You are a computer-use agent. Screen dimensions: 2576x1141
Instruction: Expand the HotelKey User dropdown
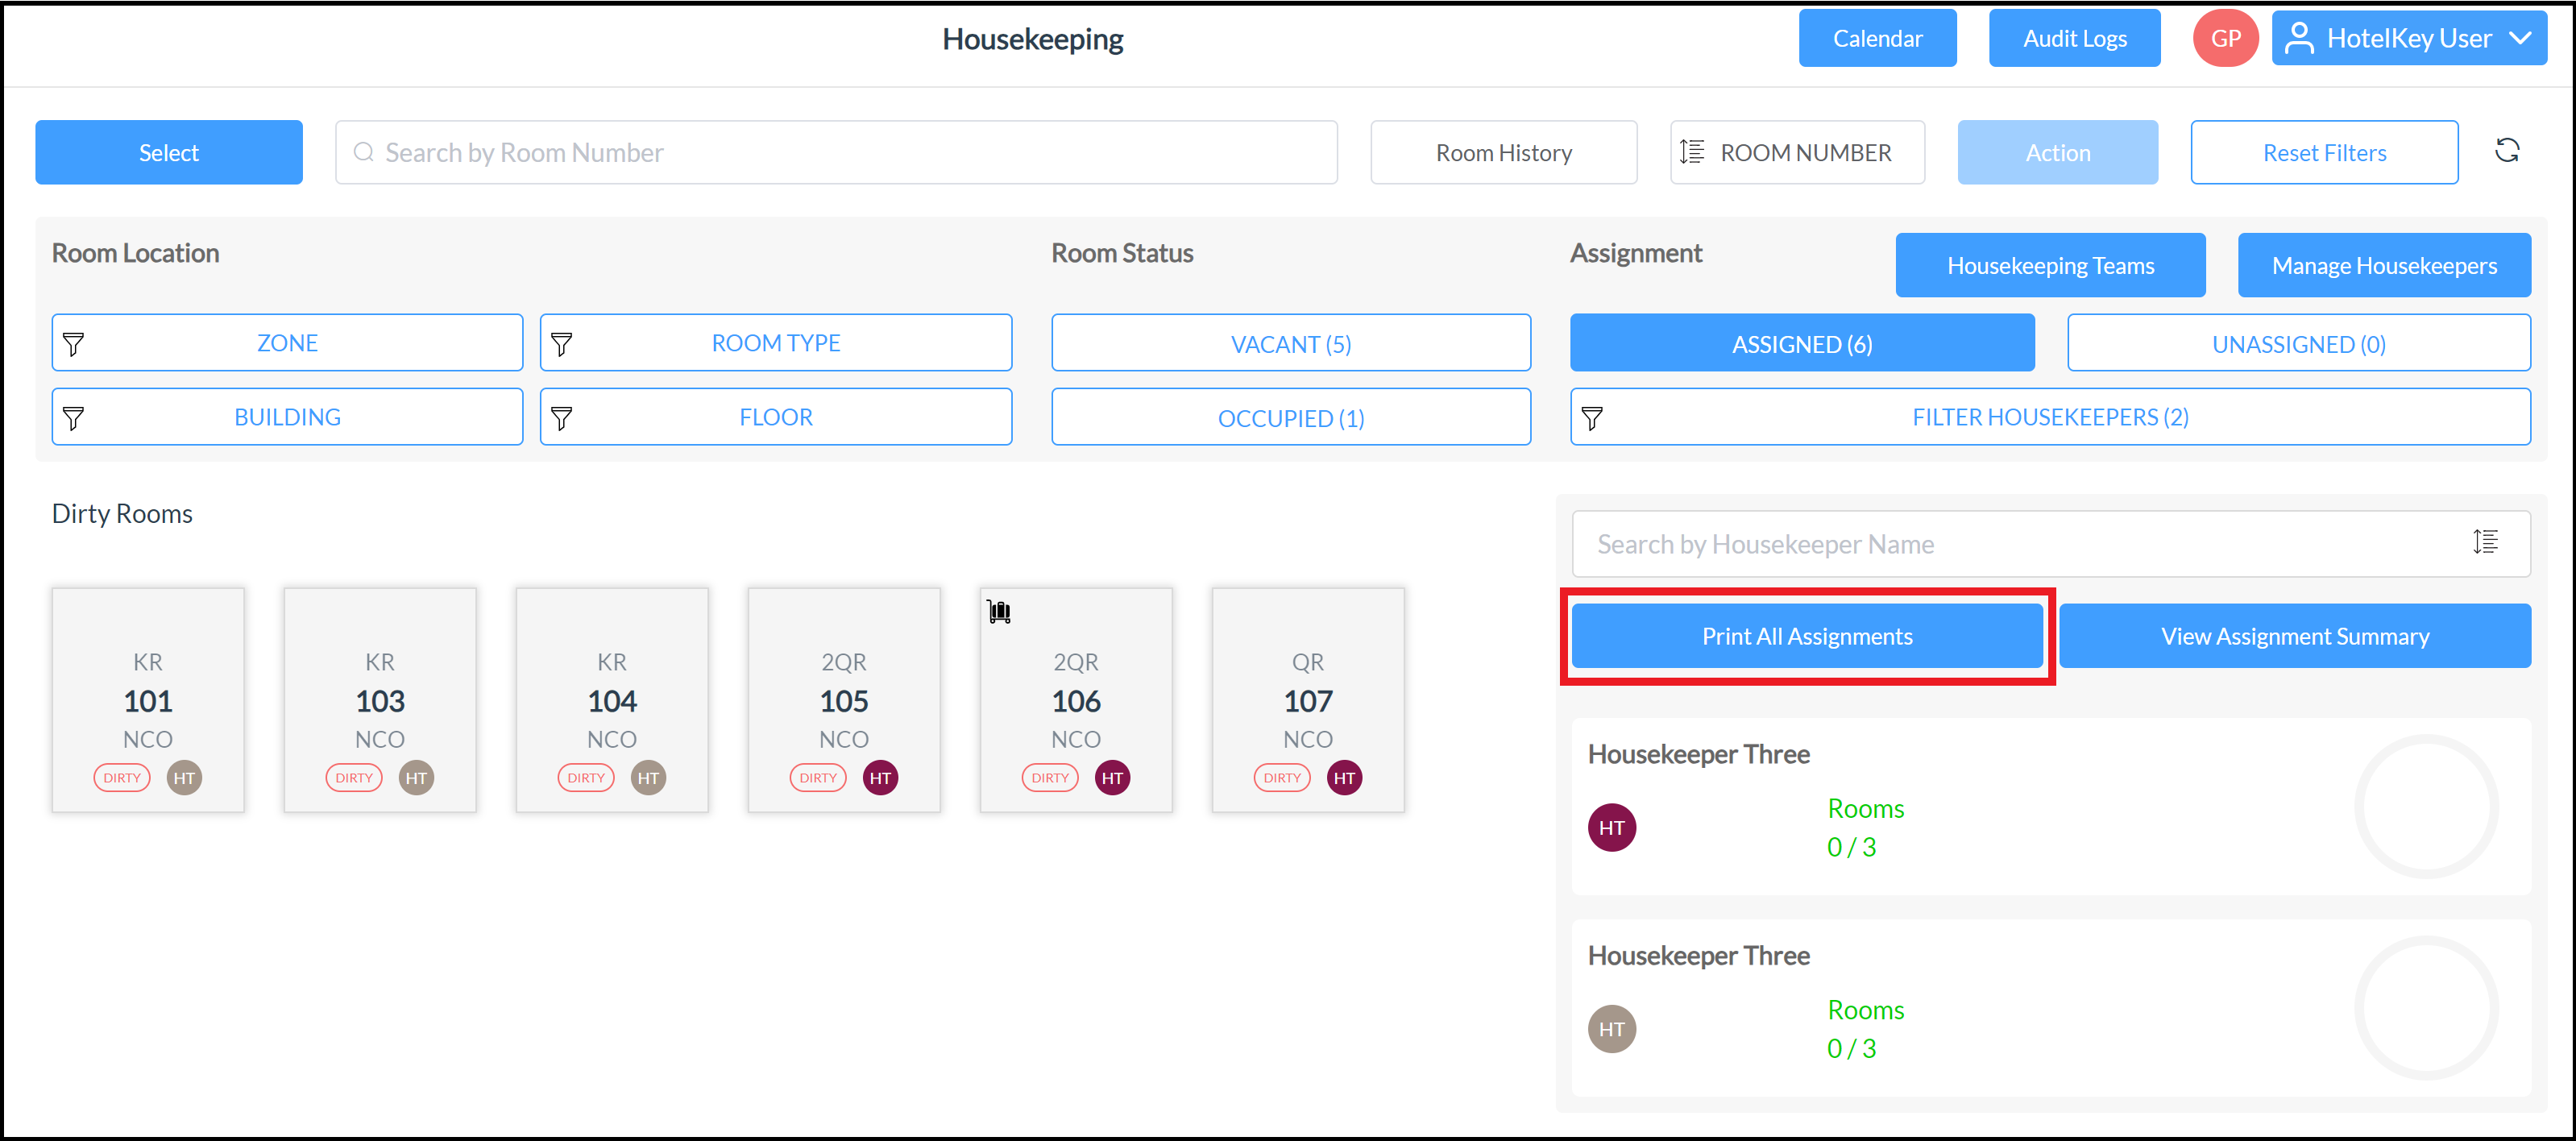click(x=2410, y=38)
